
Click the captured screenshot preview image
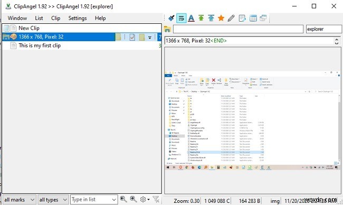click(253, 120)
